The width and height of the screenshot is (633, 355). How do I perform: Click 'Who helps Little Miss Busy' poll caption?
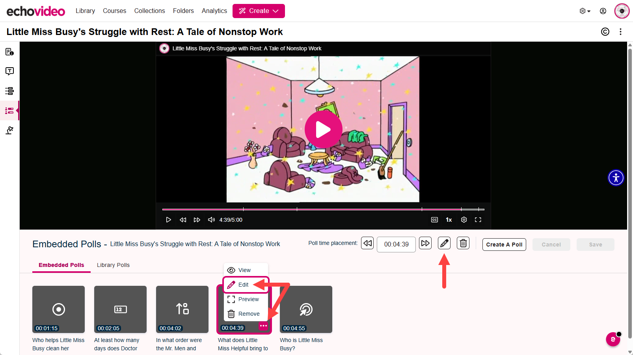coord(58,344)
